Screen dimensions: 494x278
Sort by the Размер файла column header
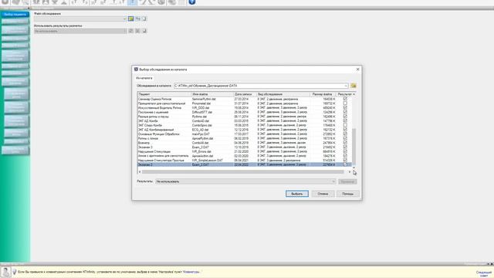(x=323, y=94)
